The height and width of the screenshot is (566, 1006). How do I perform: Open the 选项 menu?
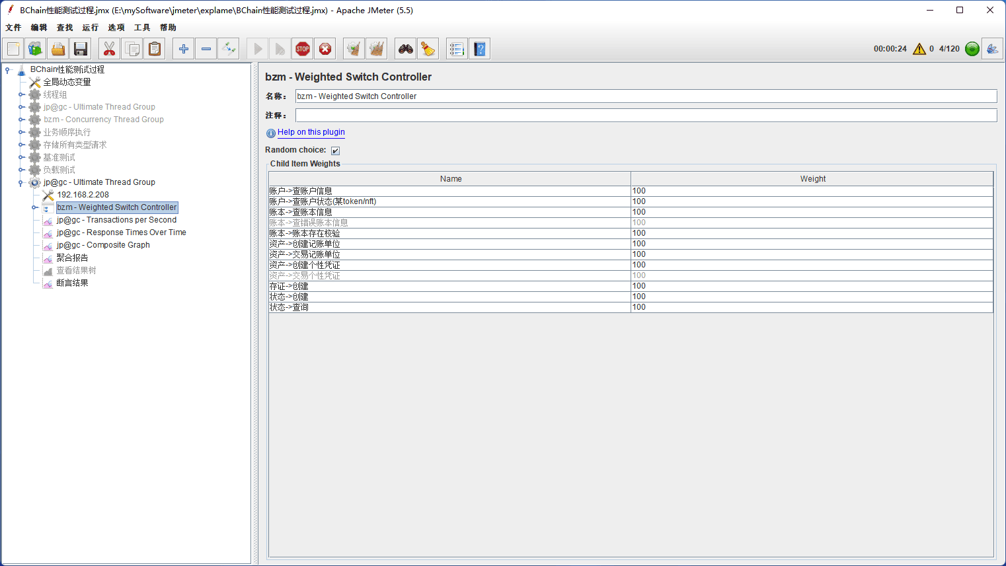point(116,28)
